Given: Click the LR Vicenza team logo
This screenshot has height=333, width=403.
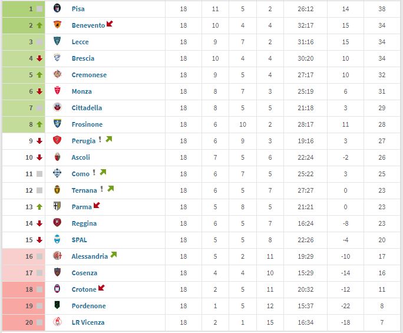Looking at the screenshot, I should 57,322.
